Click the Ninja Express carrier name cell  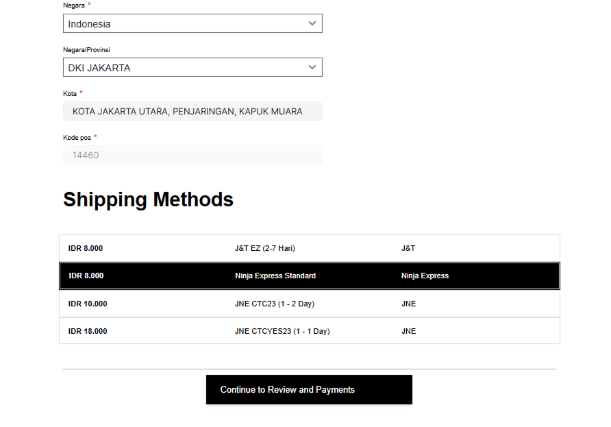tap(425, 276)
